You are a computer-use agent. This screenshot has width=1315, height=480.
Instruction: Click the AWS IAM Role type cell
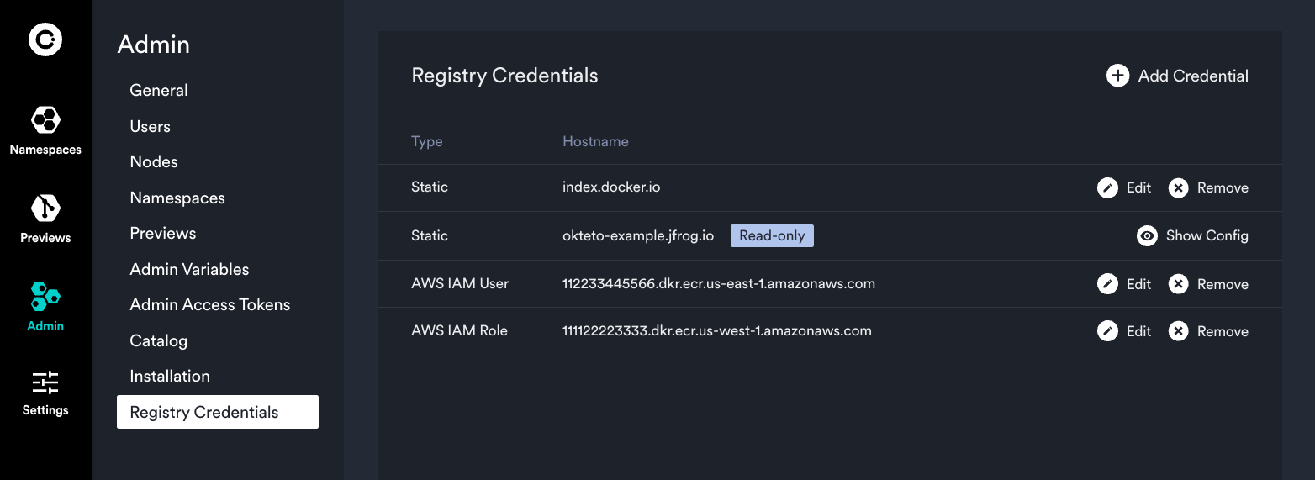point(459,330)
